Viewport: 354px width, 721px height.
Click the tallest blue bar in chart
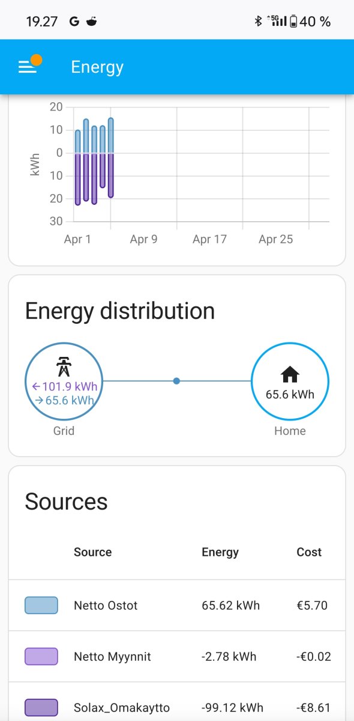111,136
